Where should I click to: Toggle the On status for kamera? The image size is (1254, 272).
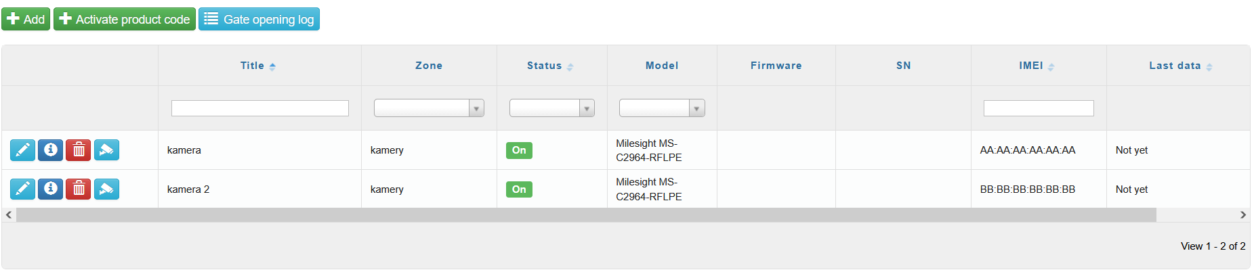[x=519, y=150]
